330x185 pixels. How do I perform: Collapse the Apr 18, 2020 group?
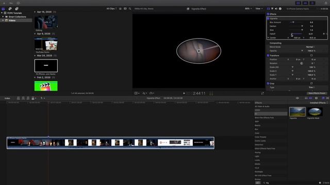[35, 12]
